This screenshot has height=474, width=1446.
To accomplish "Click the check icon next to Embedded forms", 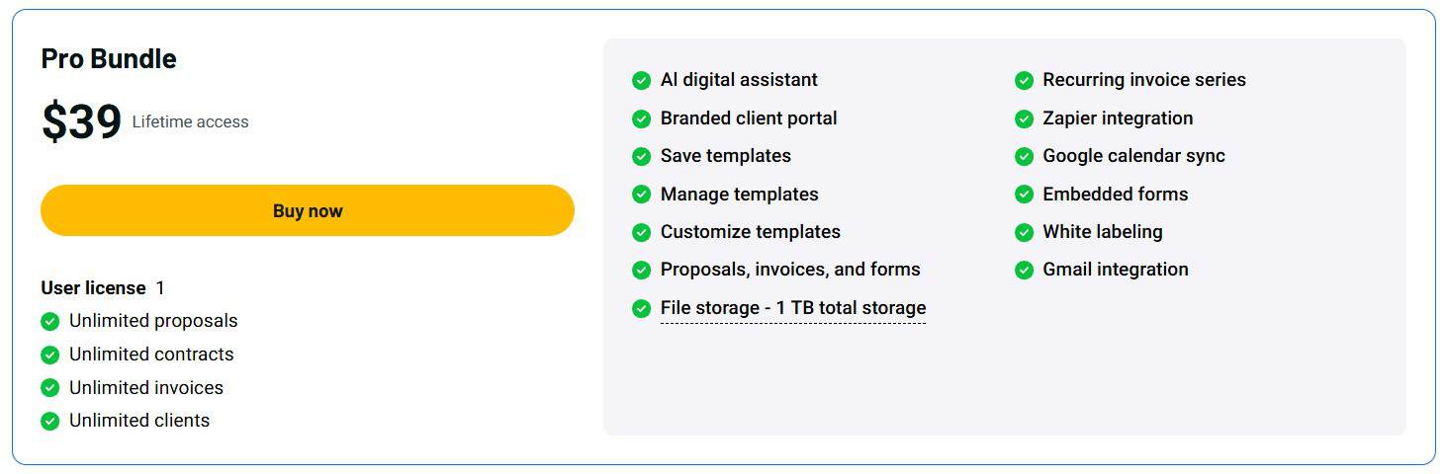I will 1024,195.
